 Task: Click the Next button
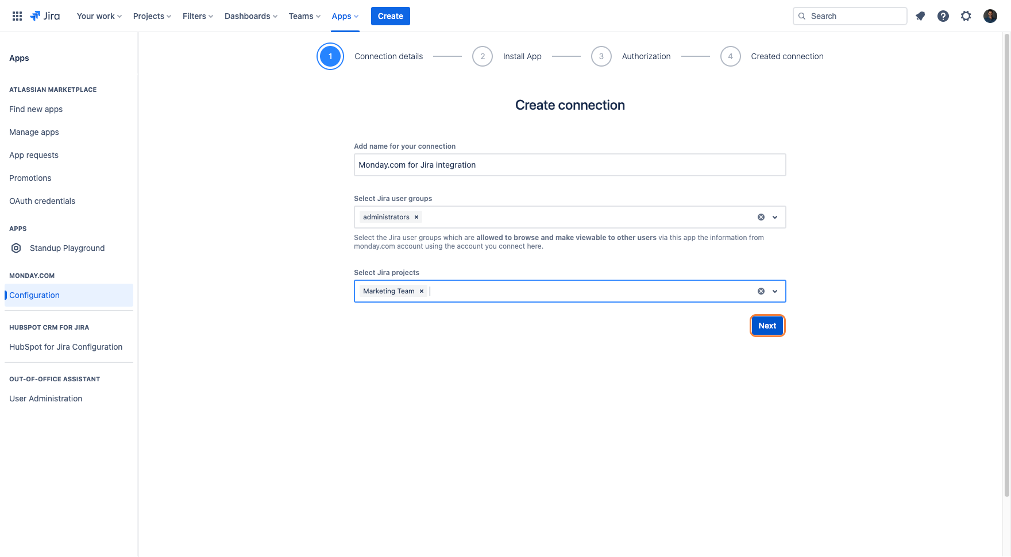767,326
